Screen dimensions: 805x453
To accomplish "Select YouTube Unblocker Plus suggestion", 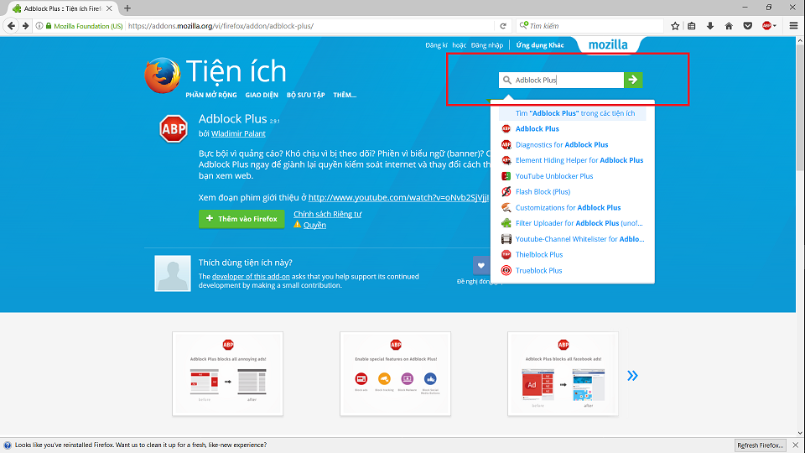I will pyautogui.click(x=573, y=176).
